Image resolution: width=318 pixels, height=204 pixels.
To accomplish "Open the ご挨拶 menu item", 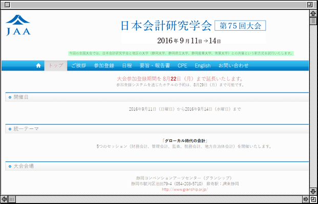I will click(78, 65).
